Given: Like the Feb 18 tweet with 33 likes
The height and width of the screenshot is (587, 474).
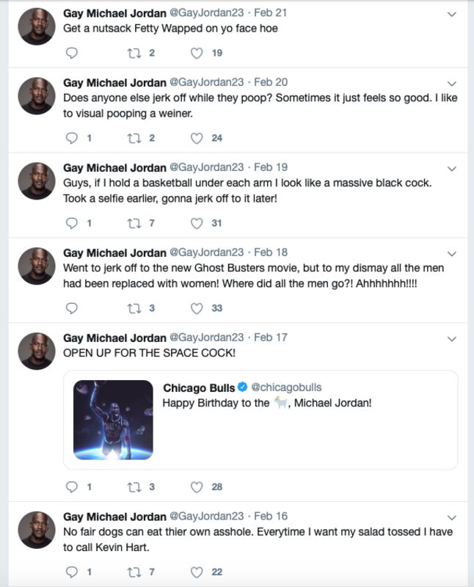Looking at the screenshot, I should [197, 308].
